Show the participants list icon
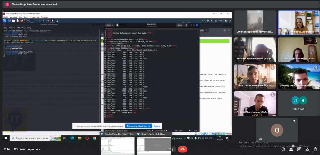This screenshot has height=155, width=320. 291,149
